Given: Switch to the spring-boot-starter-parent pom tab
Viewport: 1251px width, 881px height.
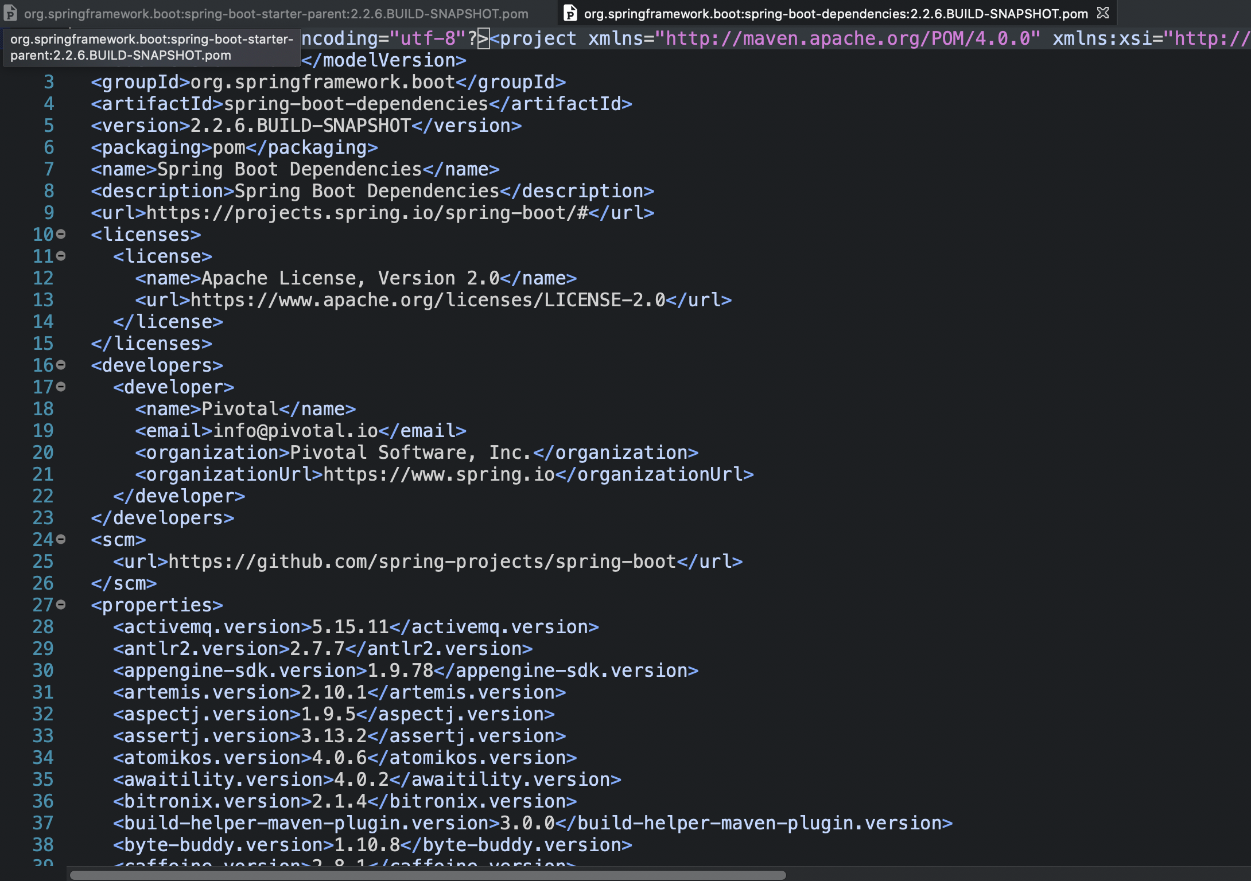Looking at the screenshot, I should [275, 14].
